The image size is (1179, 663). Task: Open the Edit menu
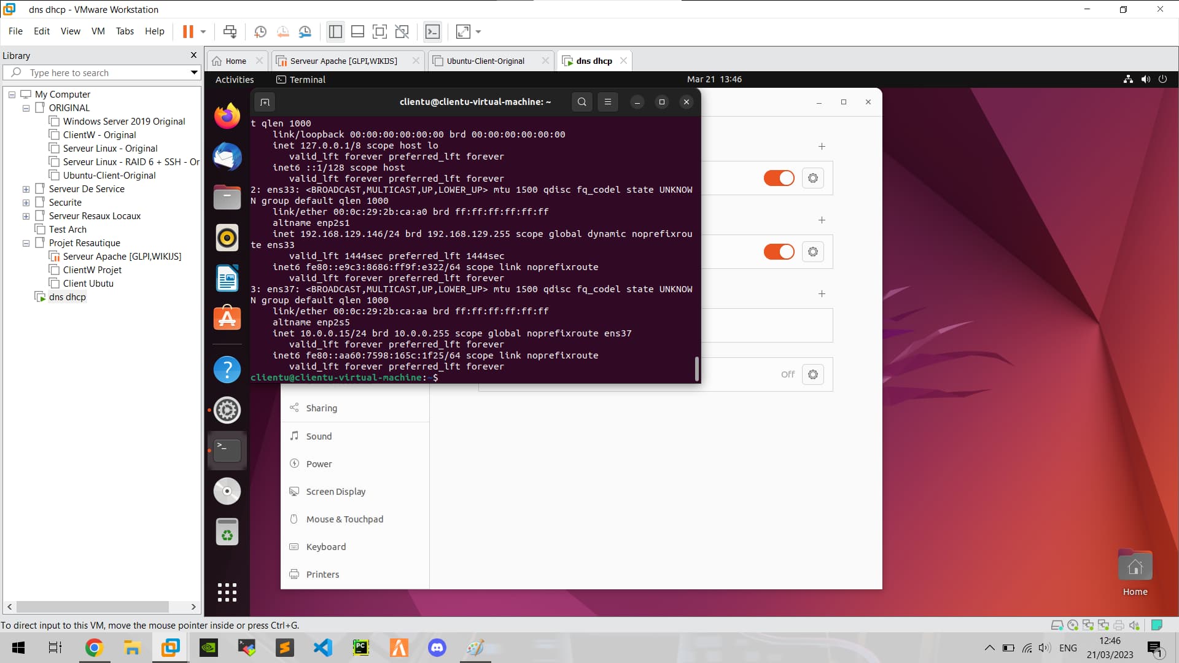pos(42,31)
